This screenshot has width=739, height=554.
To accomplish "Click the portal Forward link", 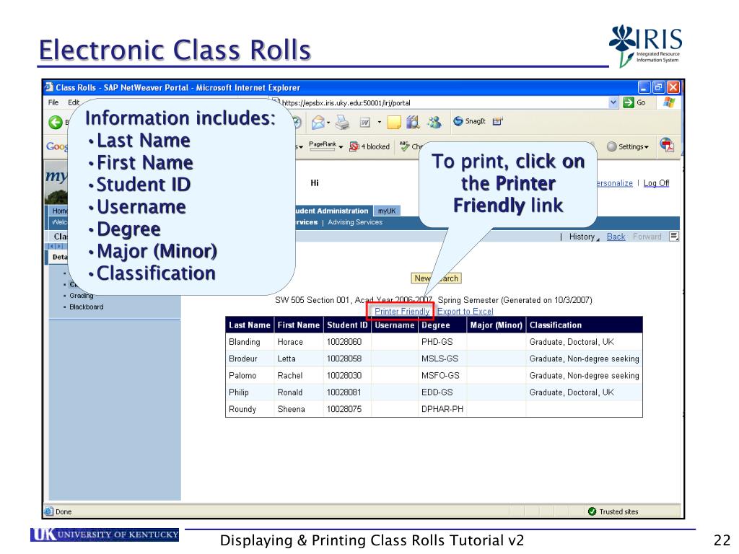I will [647, 237].
